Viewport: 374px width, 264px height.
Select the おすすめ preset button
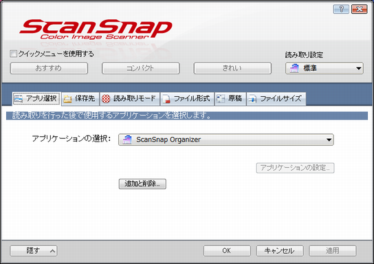[x=49, y=68]
